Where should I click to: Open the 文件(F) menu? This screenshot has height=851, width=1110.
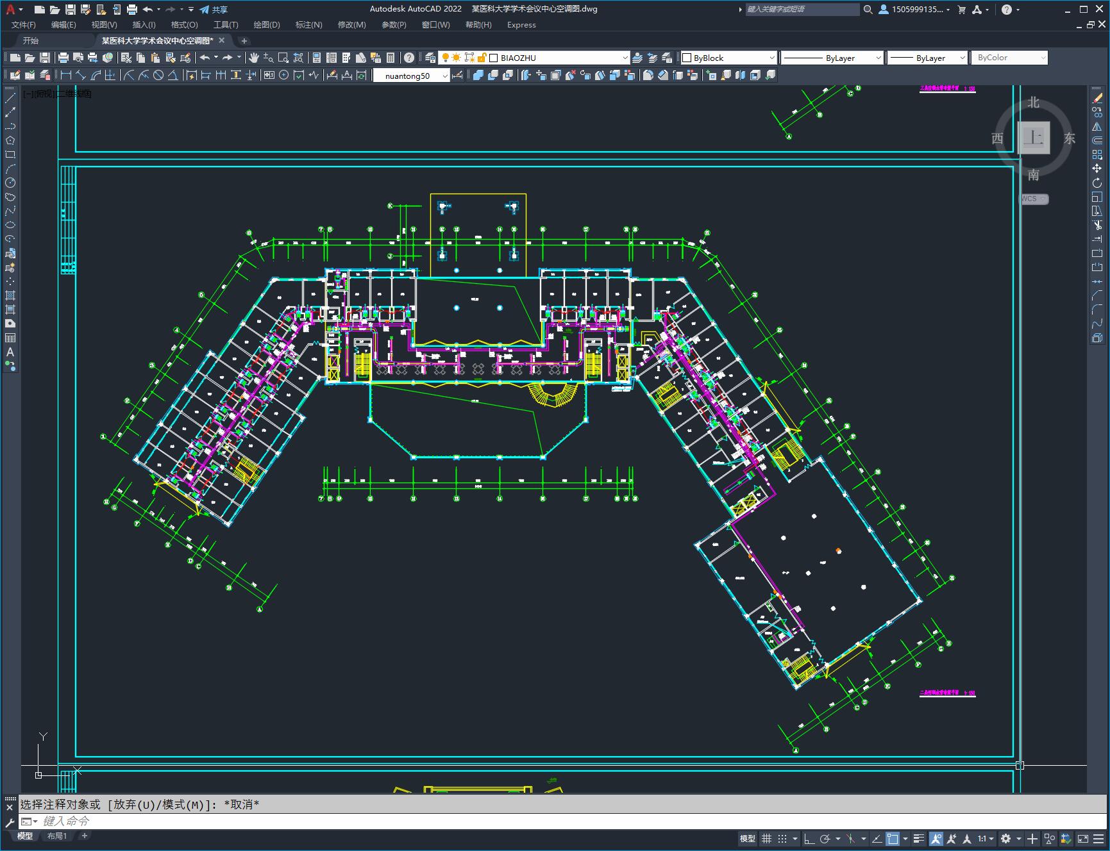pos(24,25)
